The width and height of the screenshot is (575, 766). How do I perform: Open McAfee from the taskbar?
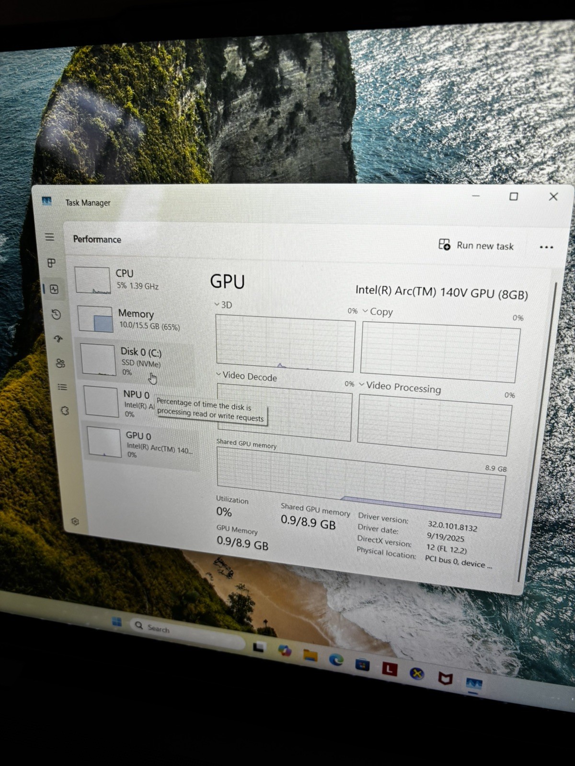[x=445, y=678]
